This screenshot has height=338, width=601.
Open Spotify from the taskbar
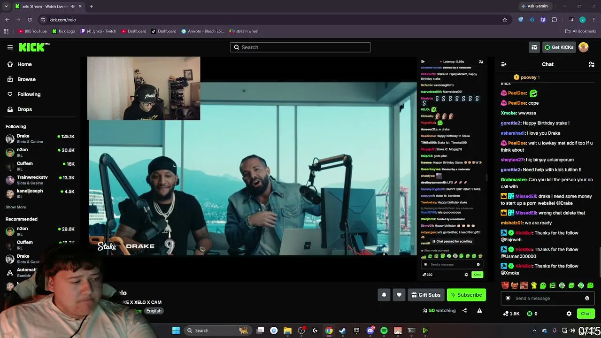pos(384,330)
